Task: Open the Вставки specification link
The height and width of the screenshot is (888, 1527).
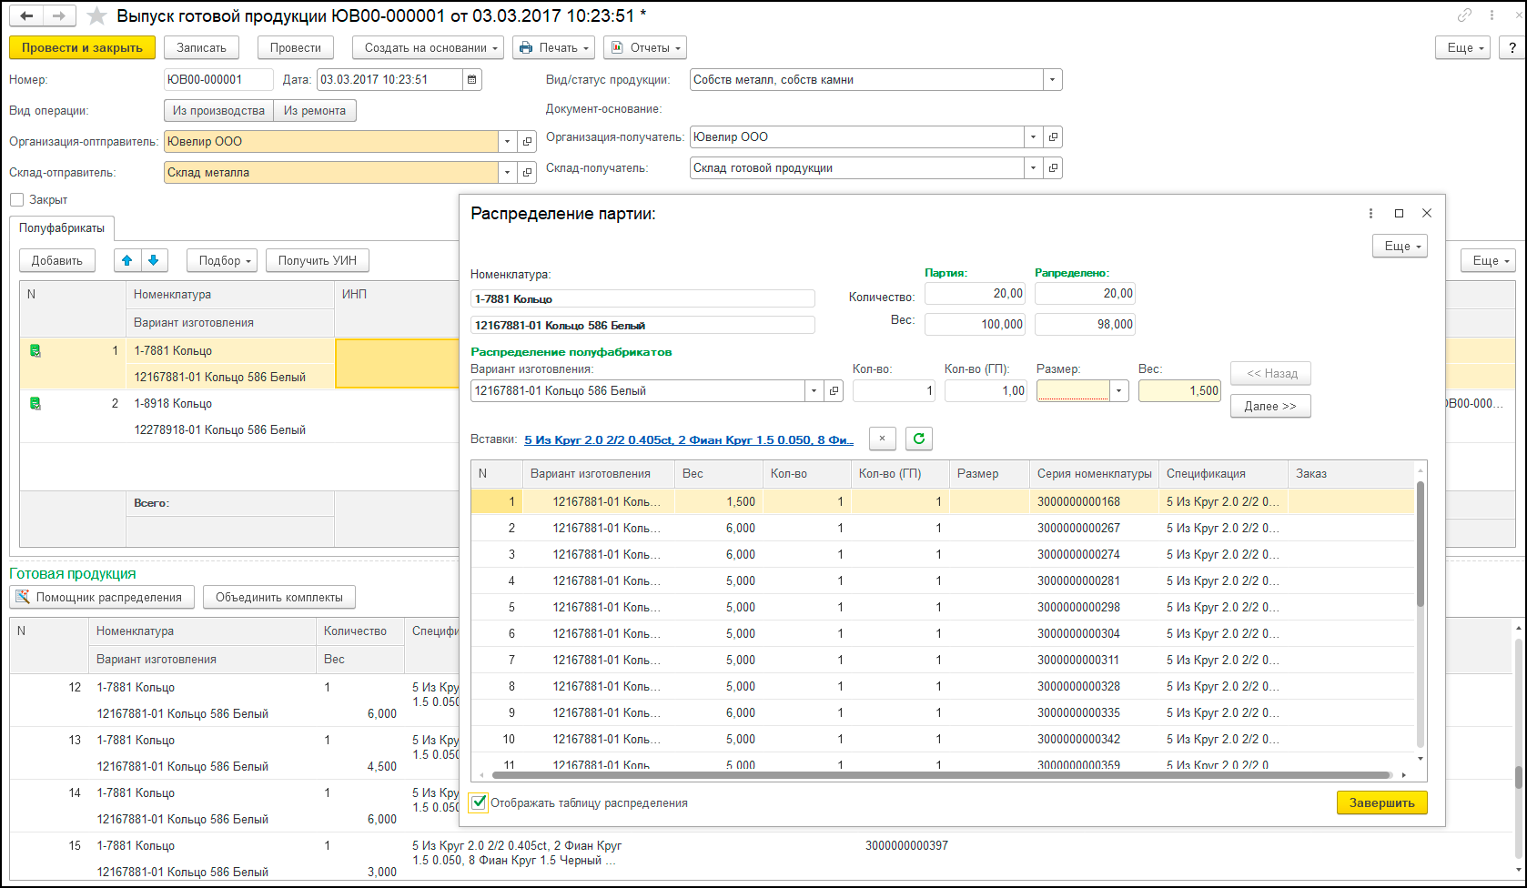Action: (x=689, y=440)
